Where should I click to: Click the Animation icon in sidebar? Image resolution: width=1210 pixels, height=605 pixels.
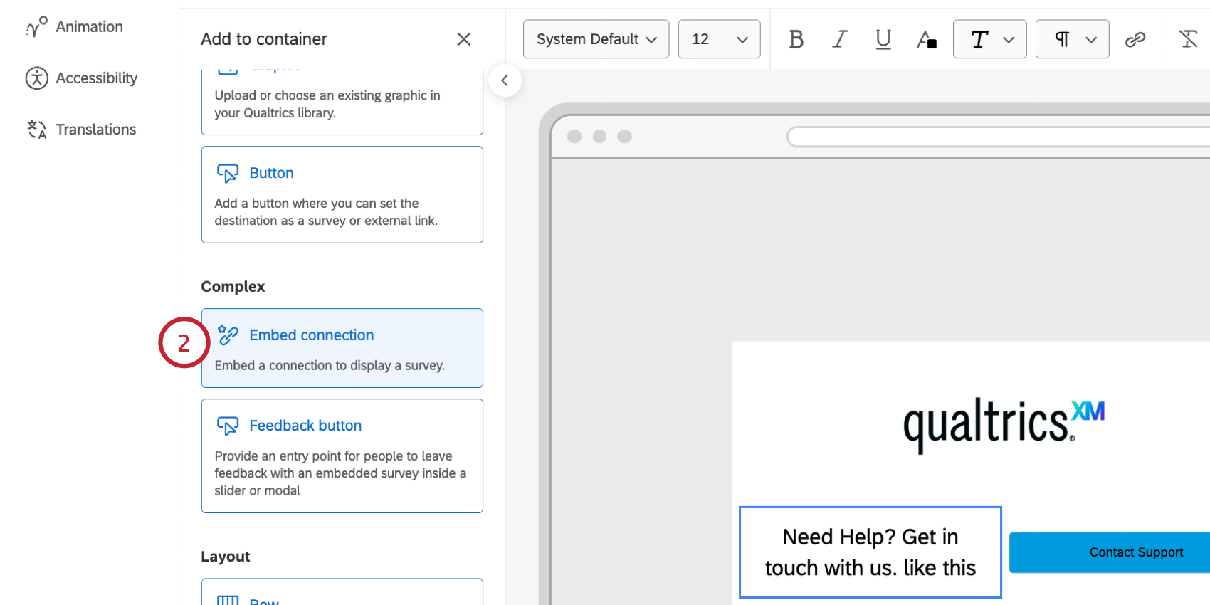coord(36,27)
